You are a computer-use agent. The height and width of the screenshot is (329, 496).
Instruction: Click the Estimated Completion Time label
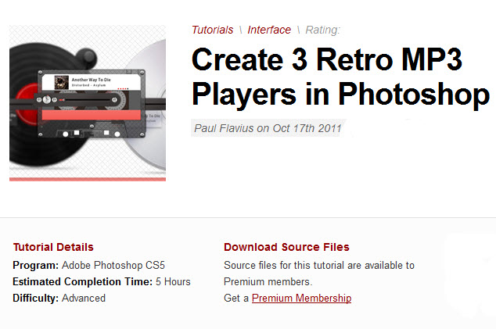pos(81,281)
